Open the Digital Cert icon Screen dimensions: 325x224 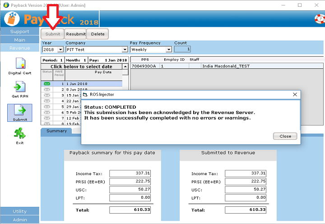pyautogui.click(x=19, y=64)
